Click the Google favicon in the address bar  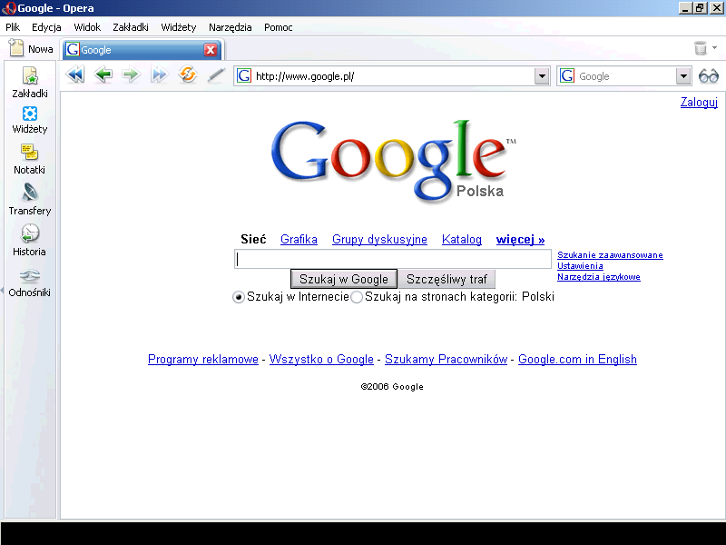point(244,75)
